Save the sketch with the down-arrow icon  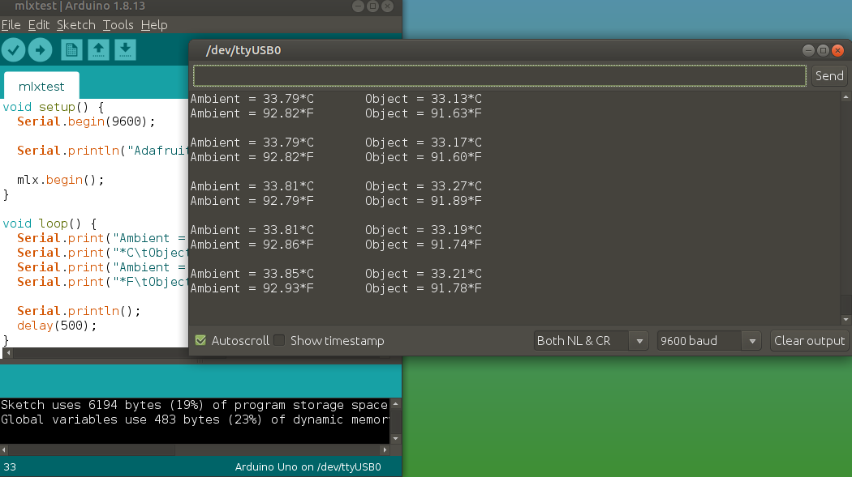click(124, 49)
